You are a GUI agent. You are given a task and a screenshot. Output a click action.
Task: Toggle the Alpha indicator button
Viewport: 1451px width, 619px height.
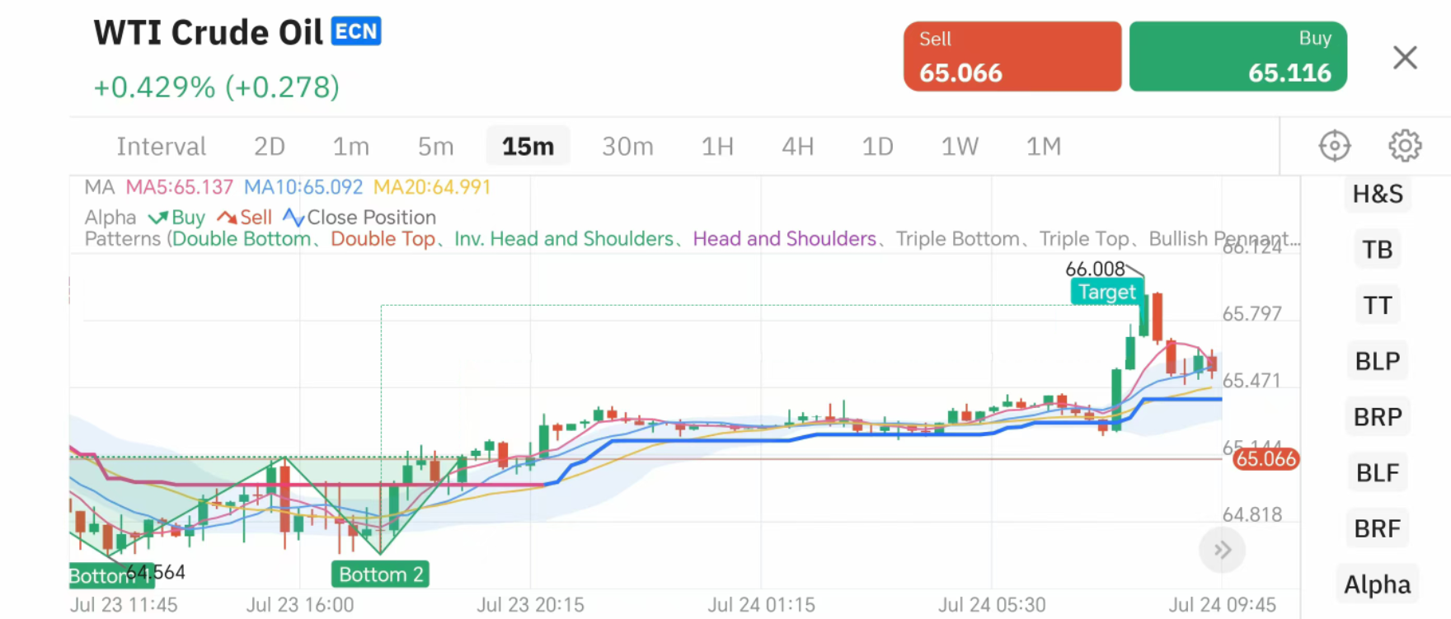pyautogui.click(x=1377, y=584)
